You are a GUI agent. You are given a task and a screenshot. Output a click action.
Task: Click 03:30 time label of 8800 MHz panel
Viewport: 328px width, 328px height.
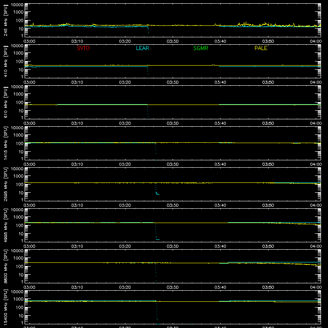173,287
